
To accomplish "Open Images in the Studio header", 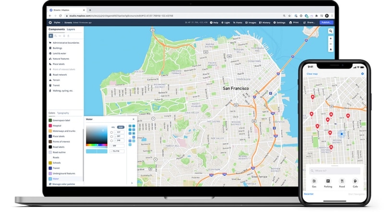I will 251,23.
